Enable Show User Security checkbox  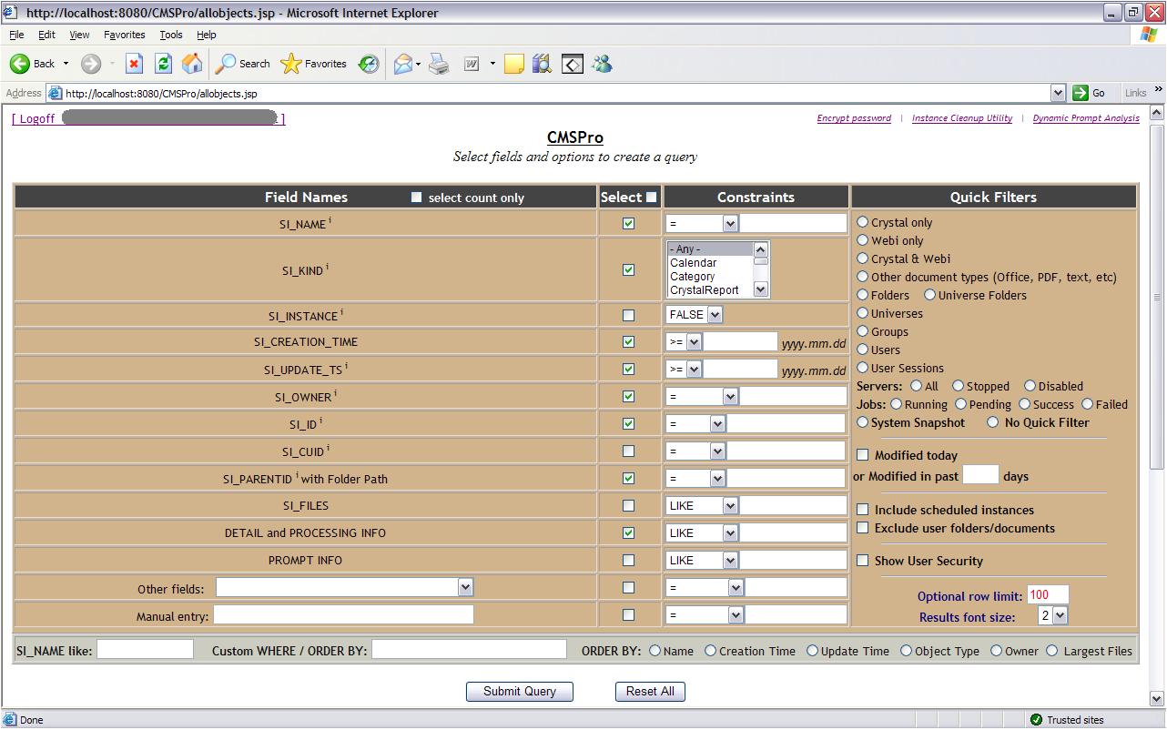coord(863,561)
